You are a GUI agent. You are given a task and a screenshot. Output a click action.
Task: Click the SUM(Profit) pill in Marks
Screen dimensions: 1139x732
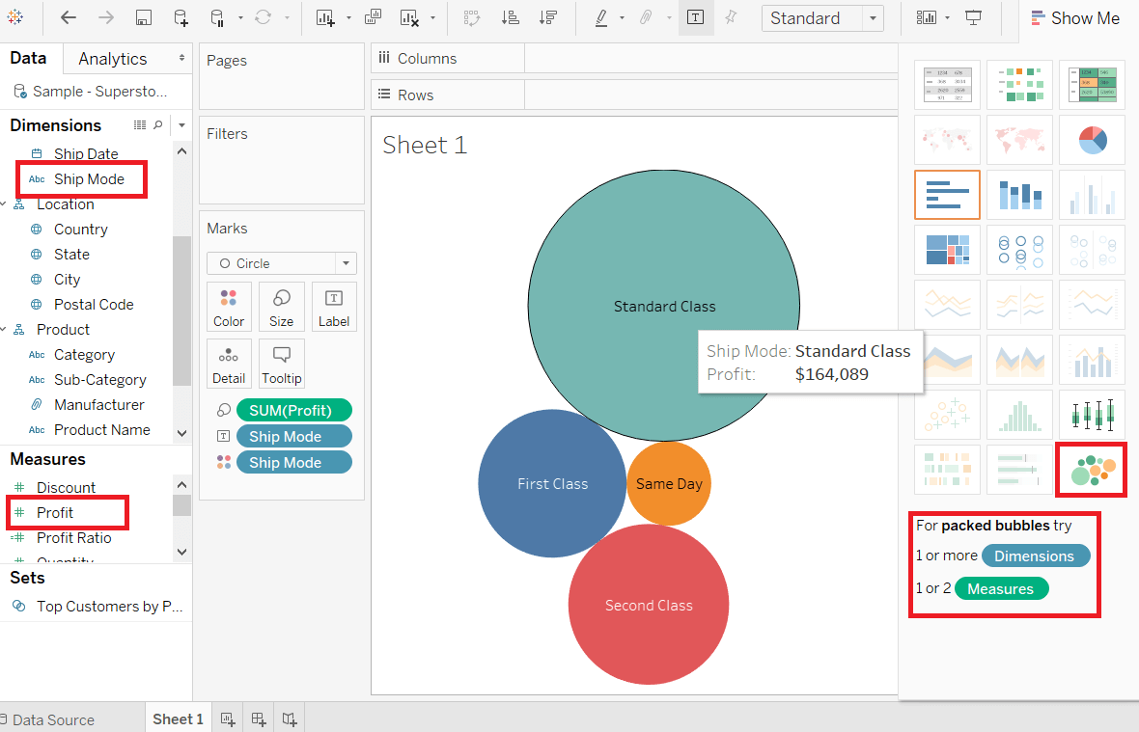(x=294, y=411)
